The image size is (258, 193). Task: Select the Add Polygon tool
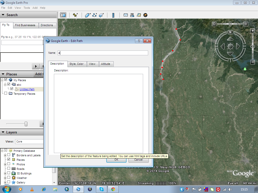point(87,15)
